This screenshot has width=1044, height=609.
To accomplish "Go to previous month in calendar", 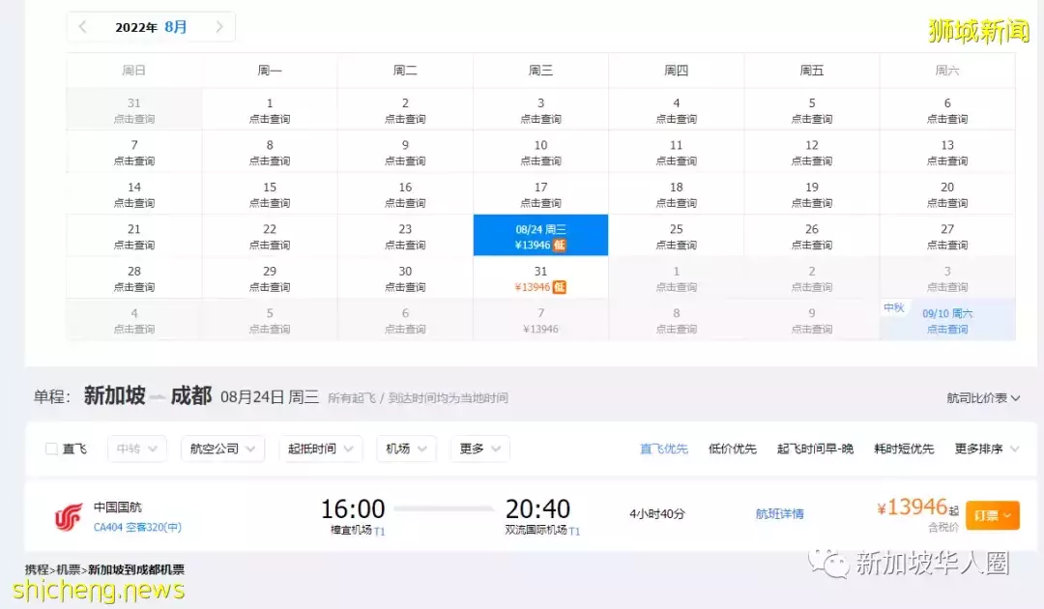I will [x=83, y=27].
